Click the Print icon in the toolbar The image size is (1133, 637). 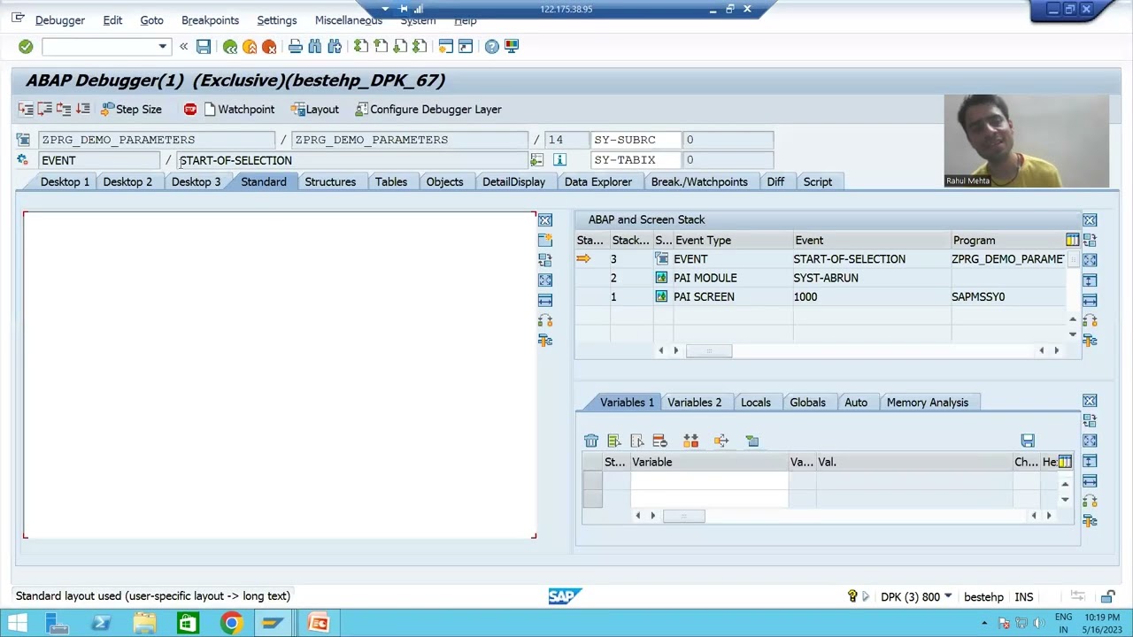tap(296, 46)
